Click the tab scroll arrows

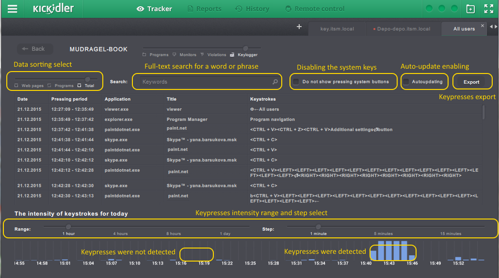[x=493, y=27]
